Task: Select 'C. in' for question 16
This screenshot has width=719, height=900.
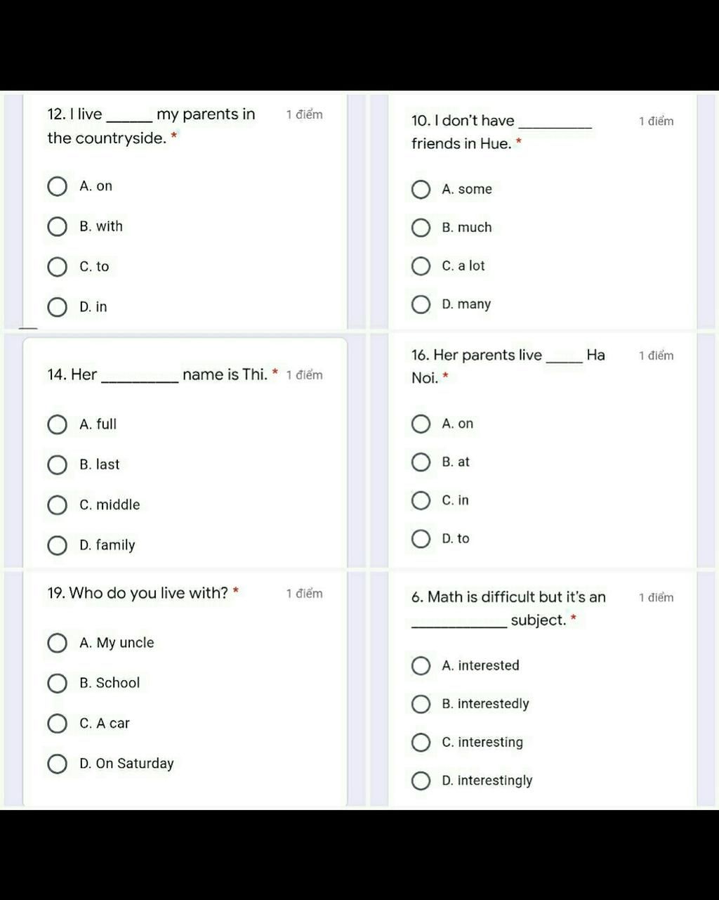Action: coord(421,500)
